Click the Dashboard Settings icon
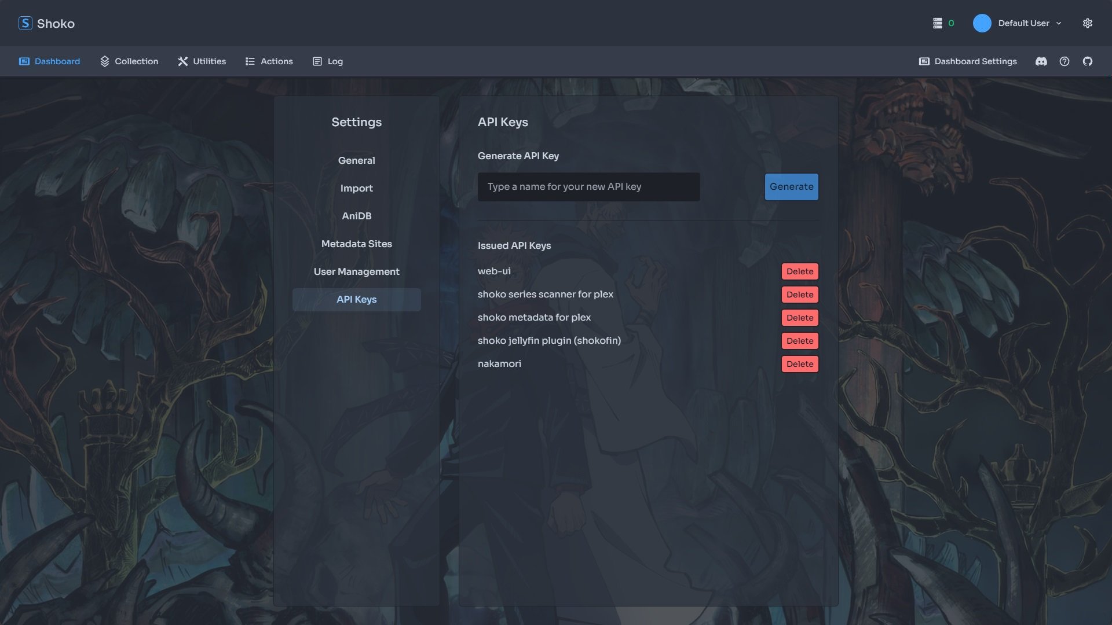The width and height of the screenshot is (1112, 625). pos(924,61)
